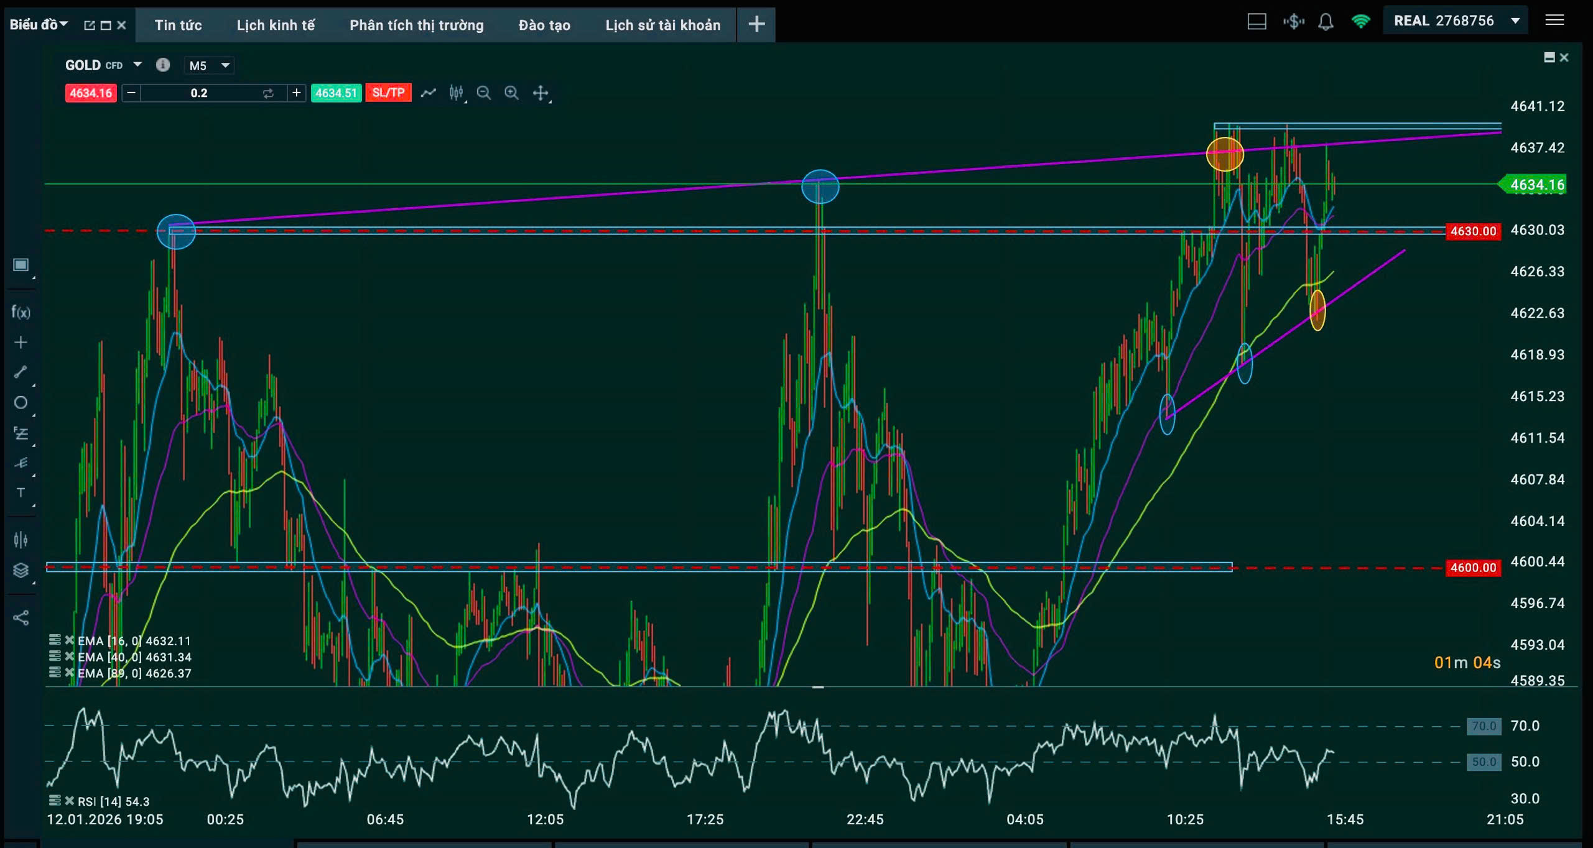The width and height of the screenshot is (1593, 848).
Task: Select the ellipse shape tool
Action: 21,402
